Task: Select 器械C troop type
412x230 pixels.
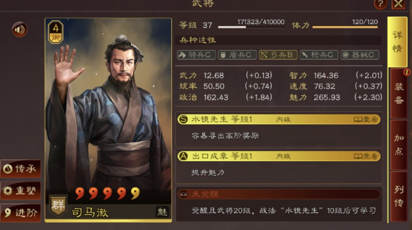Action: [360, 55]
